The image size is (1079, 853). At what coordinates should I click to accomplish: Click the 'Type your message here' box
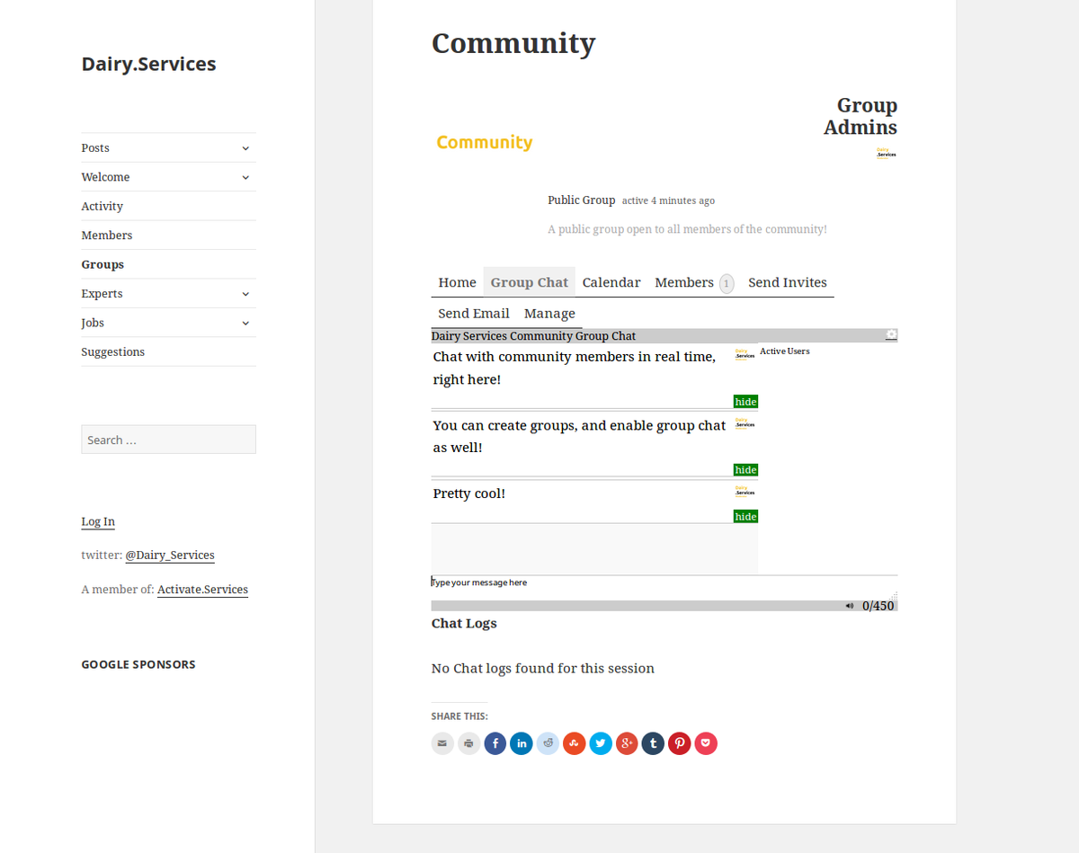(x=664, y=588)
